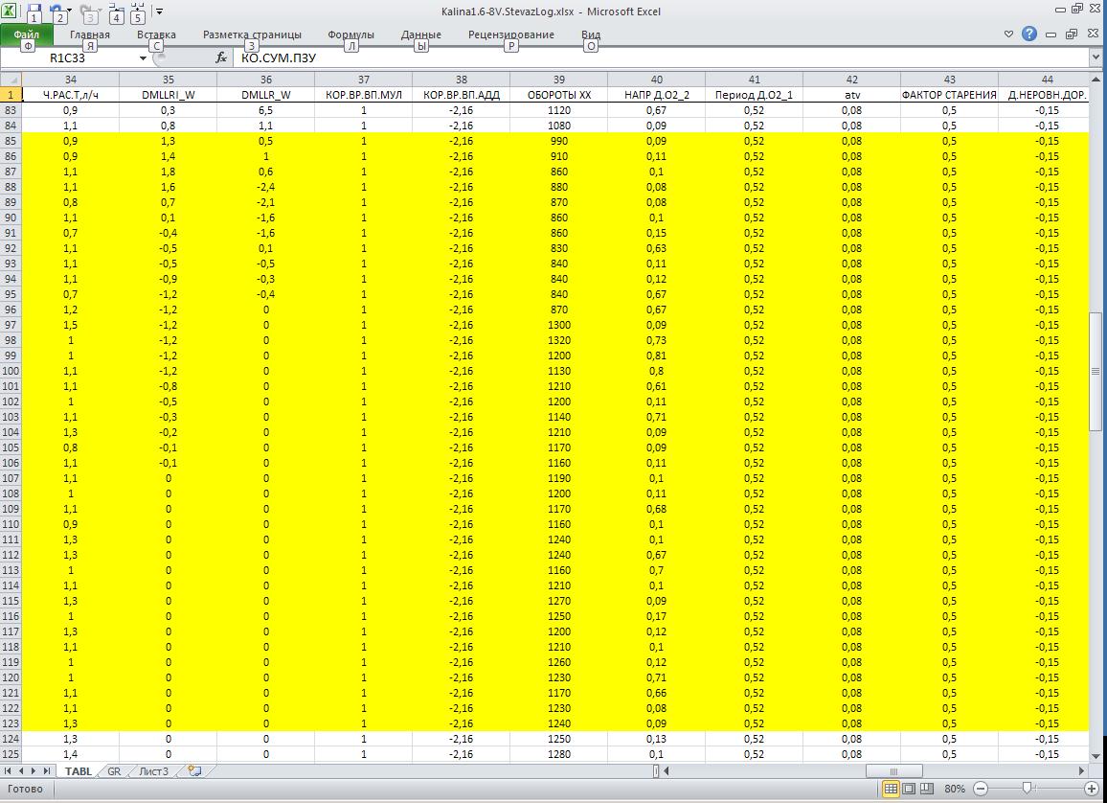Open the Файл menu button
The height and width of the screenshot is (803, 1107).
tap(27, 34)
